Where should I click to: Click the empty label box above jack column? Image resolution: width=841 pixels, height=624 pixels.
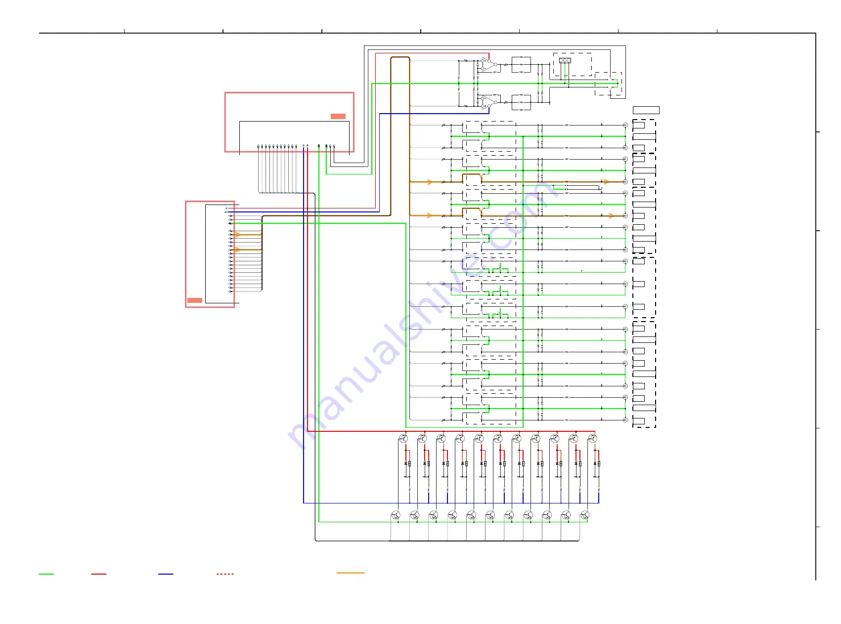click(x=646, y=110)
